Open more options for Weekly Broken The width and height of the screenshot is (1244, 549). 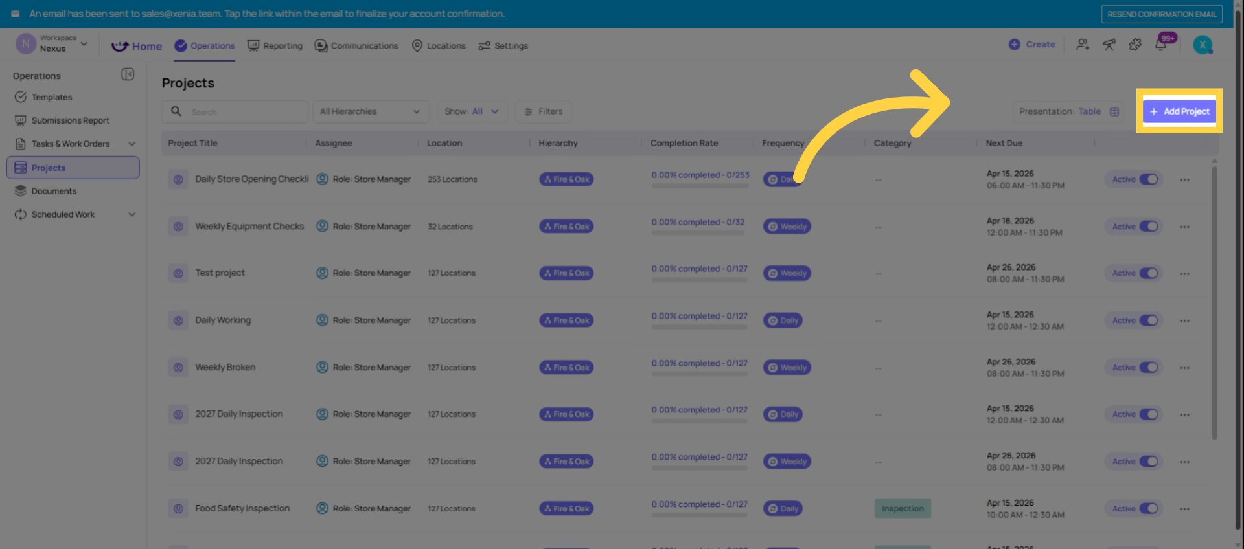pos(1184,368)
